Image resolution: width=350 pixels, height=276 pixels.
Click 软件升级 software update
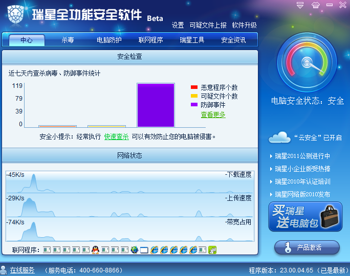click(x=244, y=25)
